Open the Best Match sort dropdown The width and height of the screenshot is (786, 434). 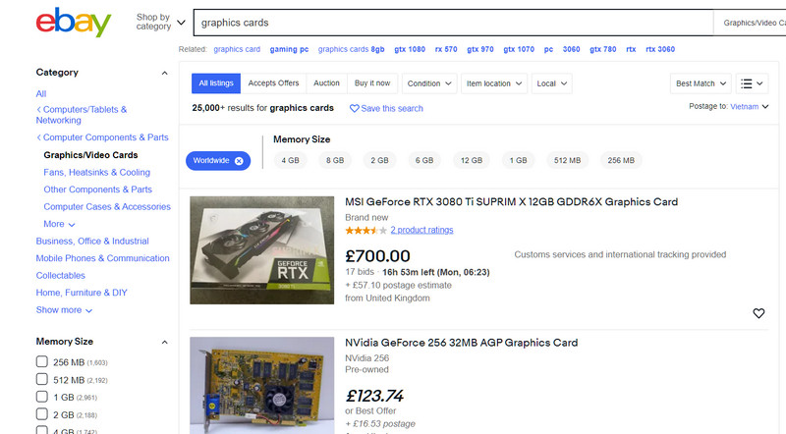pyautogui.click(x=701, y=83)
